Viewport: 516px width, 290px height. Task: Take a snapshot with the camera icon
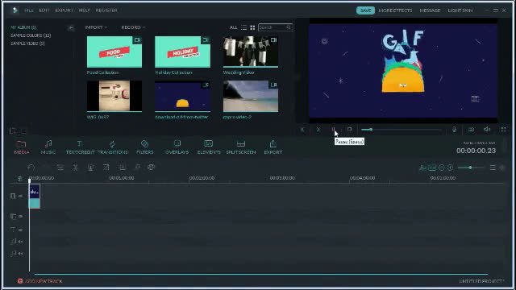471,130
